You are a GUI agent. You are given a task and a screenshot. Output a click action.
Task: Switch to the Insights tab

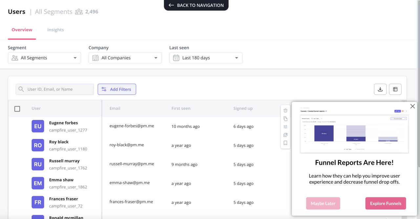coord(55,30)
